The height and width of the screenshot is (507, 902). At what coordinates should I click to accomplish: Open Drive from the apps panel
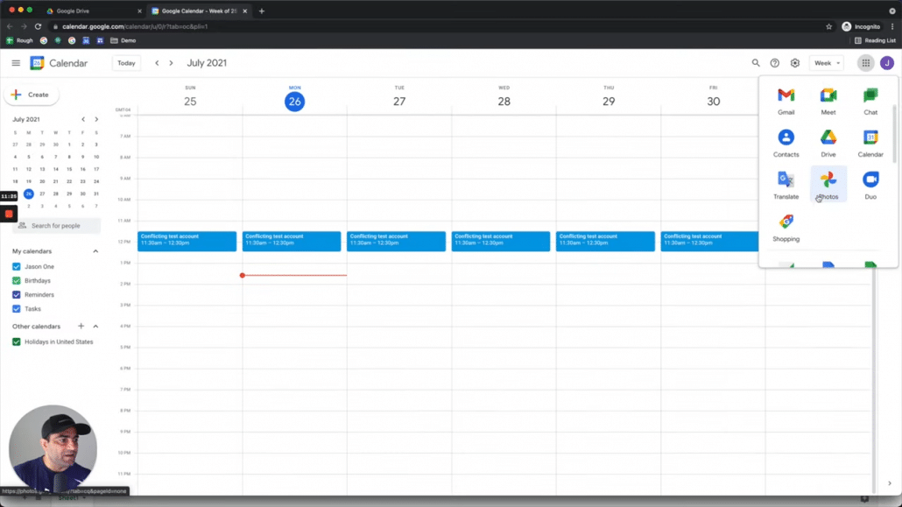click(x=828, y=143)
